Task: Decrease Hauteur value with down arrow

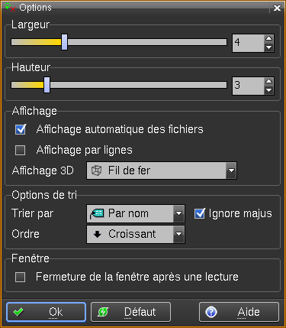Action: pos(269,90)
